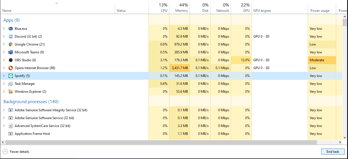348x159 pixels.
Task: Select the Google Chrome (21) row name
Action: pyautogui.click(x=30, y=44)
